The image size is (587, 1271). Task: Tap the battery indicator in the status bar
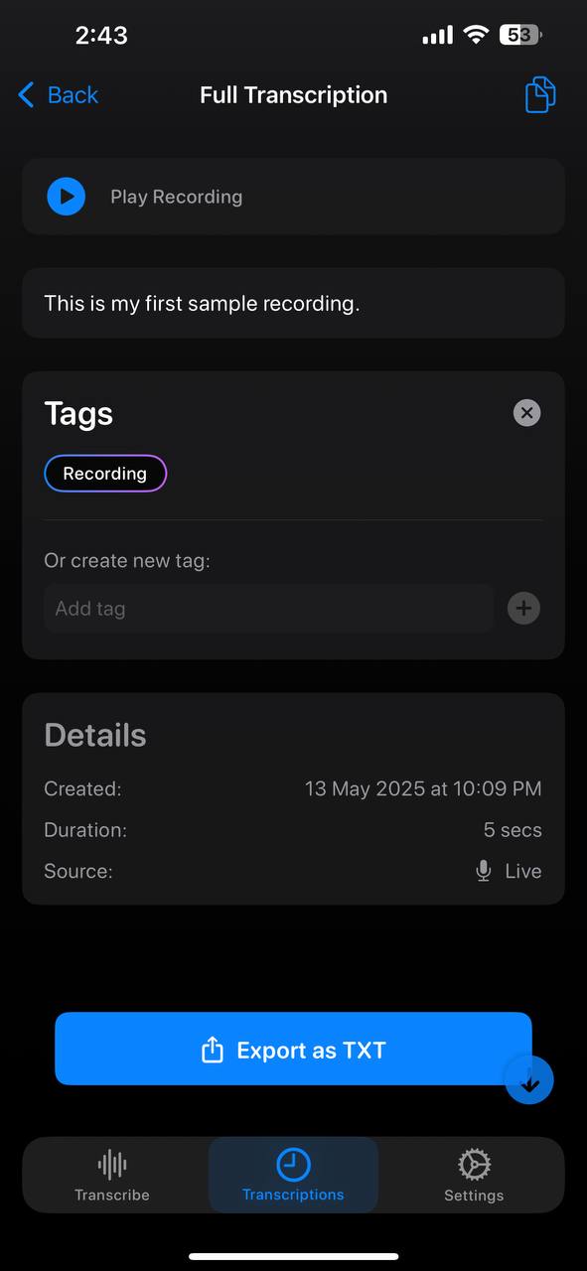click(x=518, y=34)
